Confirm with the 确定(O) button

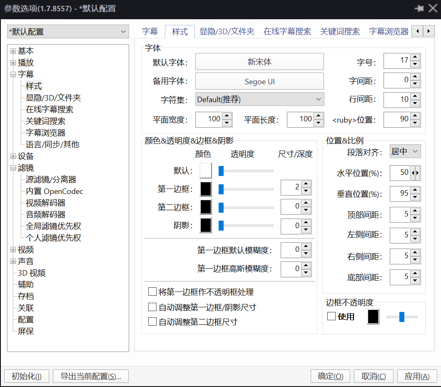330,376
